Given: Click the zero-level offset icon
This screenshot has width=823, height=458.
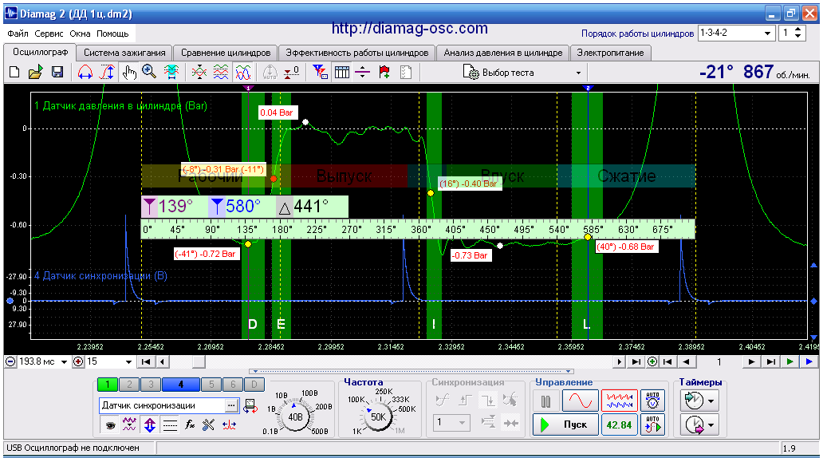Looking at the screenshot, I should [x=291, y=72].
